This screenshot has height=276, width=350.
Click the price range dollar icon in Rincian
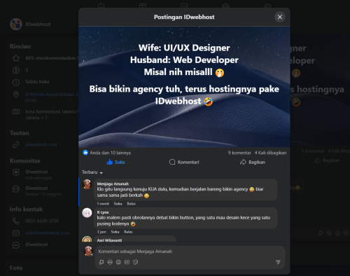pos(16,70)
